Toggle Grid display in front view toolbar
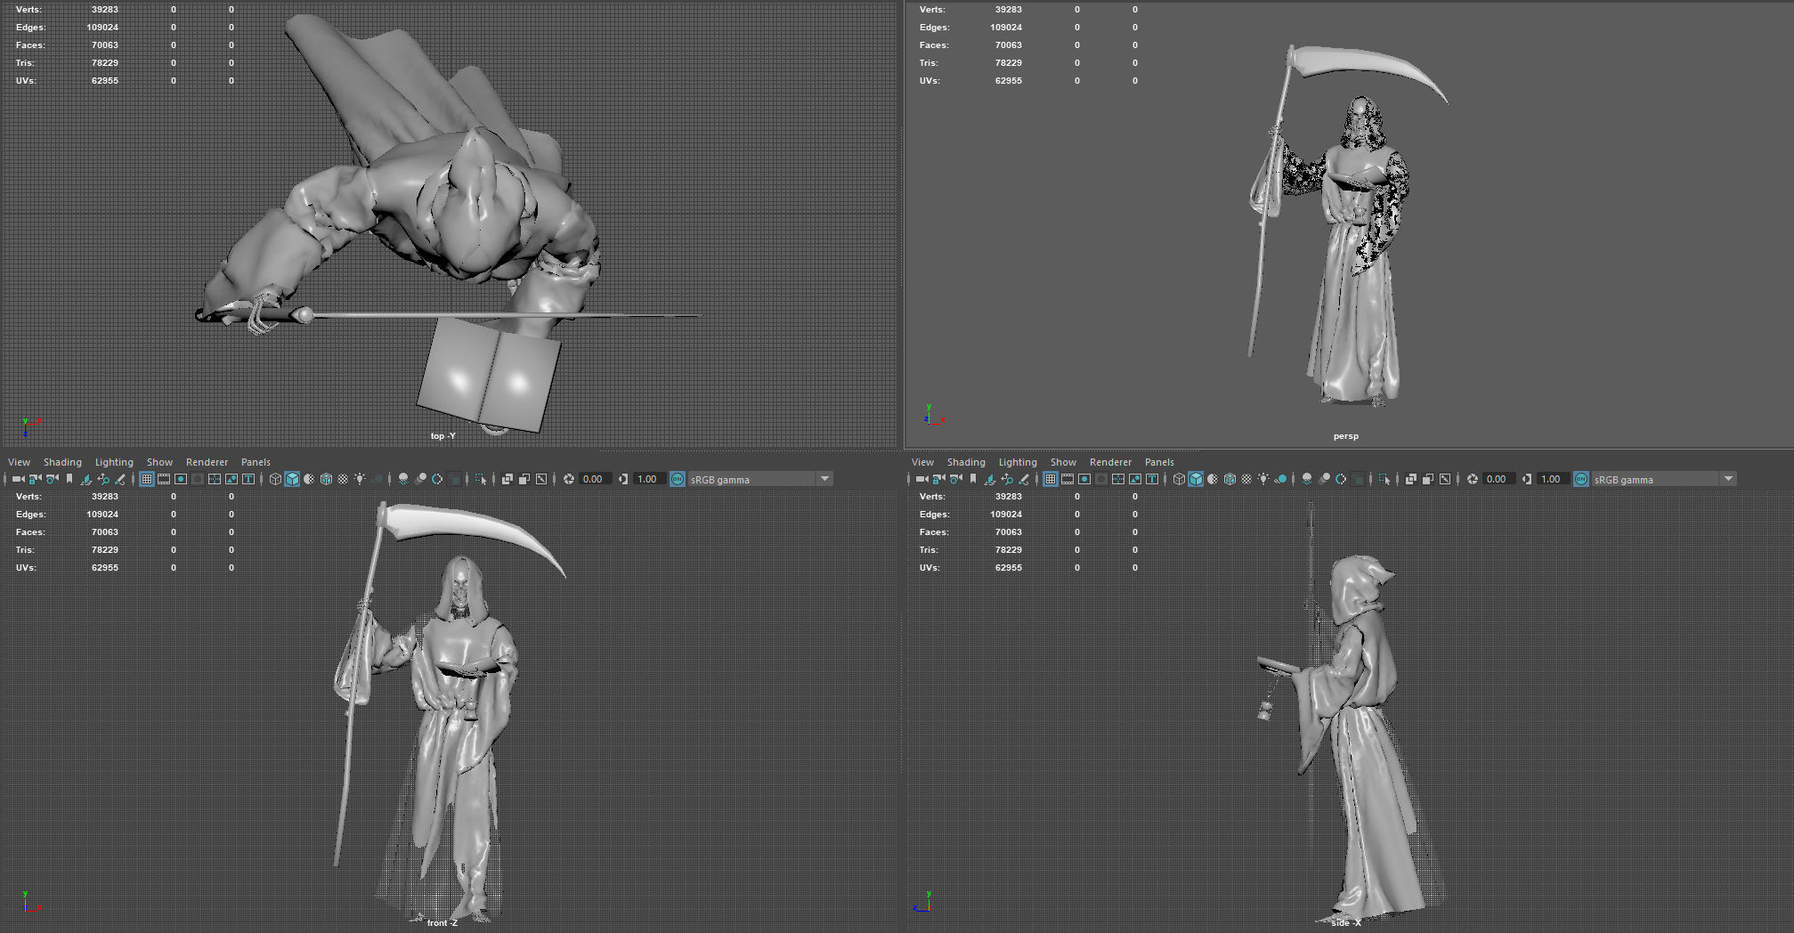The image size is (1794, 933). pyautogui.click(x=147, y=479)
